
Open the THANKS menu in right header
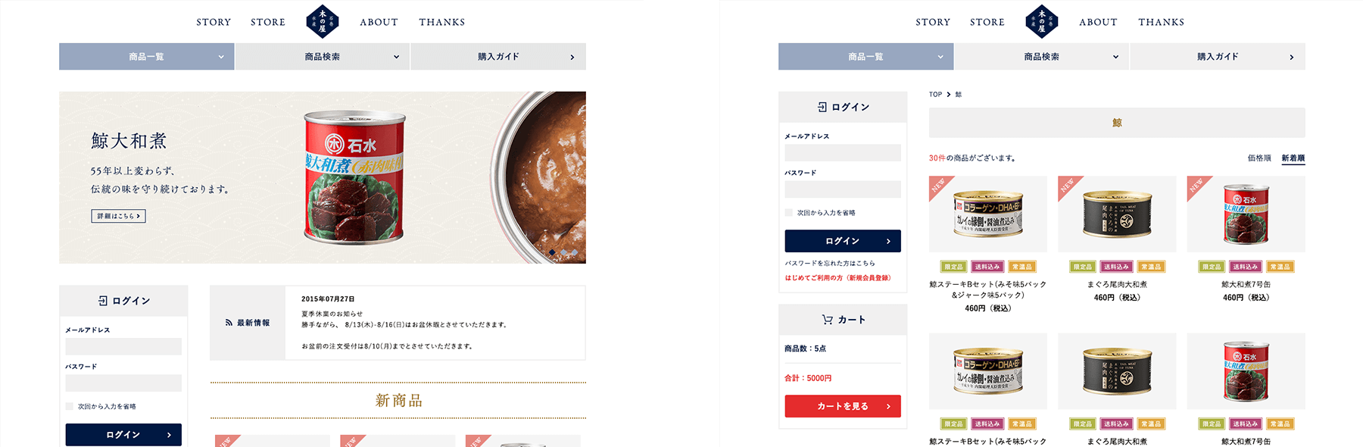(x=1161, y=22)
